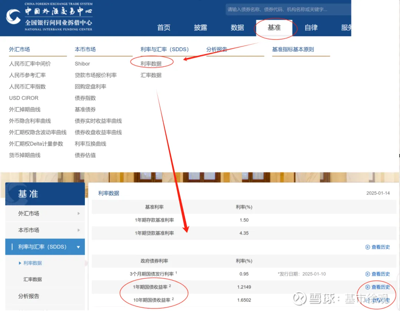400x311 pixels.
Task: Click the bond search input field
Action: coord(288,10)
